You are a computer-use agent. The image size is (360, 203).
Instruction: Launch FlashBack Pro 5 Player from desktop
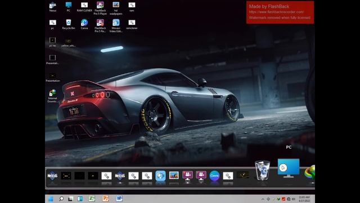(x=100, y=8)
